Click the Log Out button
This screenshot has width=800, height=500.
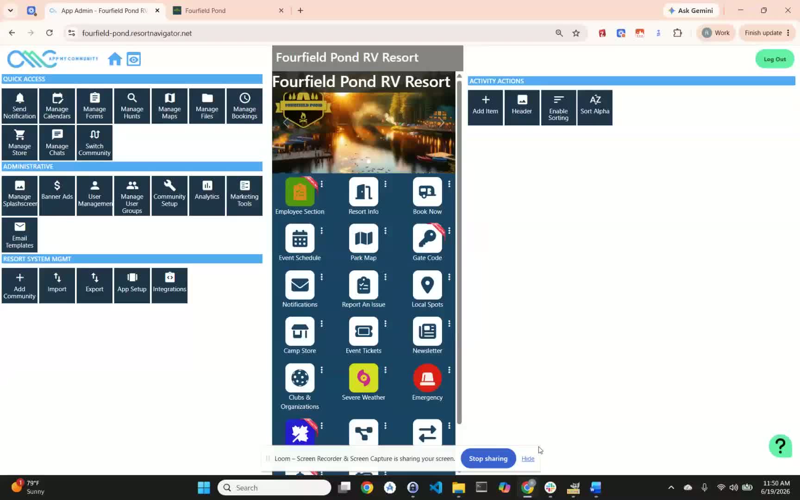coord(775,59)
